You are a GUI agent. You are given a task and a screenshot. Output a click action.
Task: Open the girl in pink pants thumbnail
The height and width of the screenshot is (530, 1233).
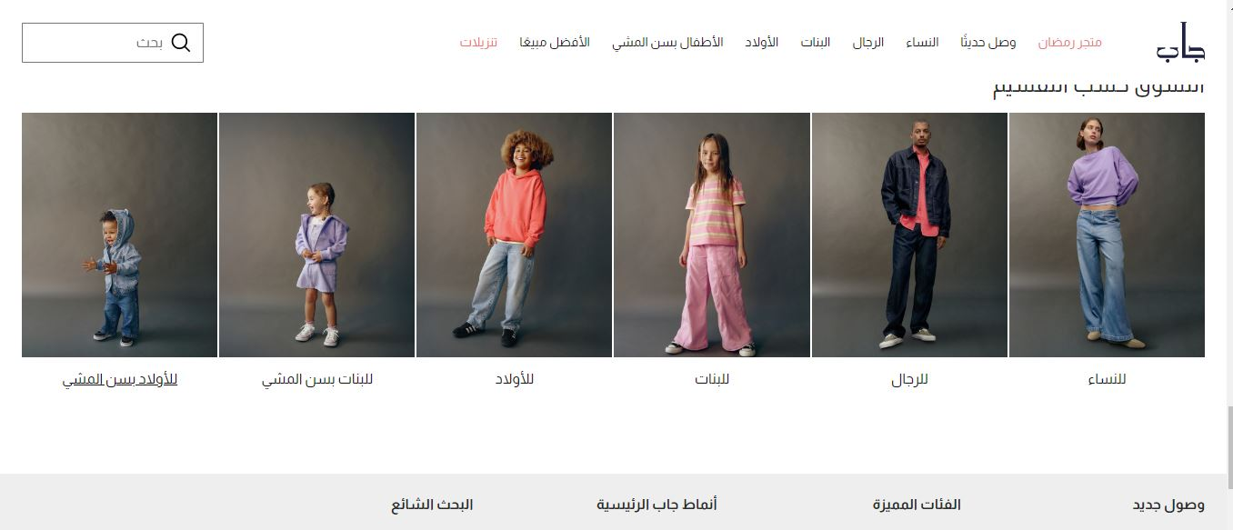pyautogui.click(x=712, y=235)
